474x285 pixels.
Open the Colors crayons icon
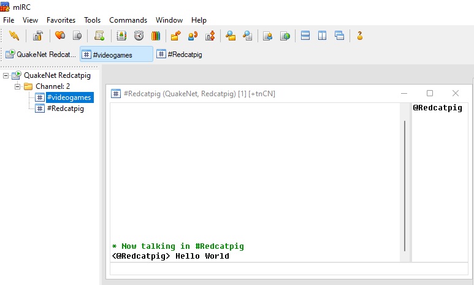click(x=156, y=36)
